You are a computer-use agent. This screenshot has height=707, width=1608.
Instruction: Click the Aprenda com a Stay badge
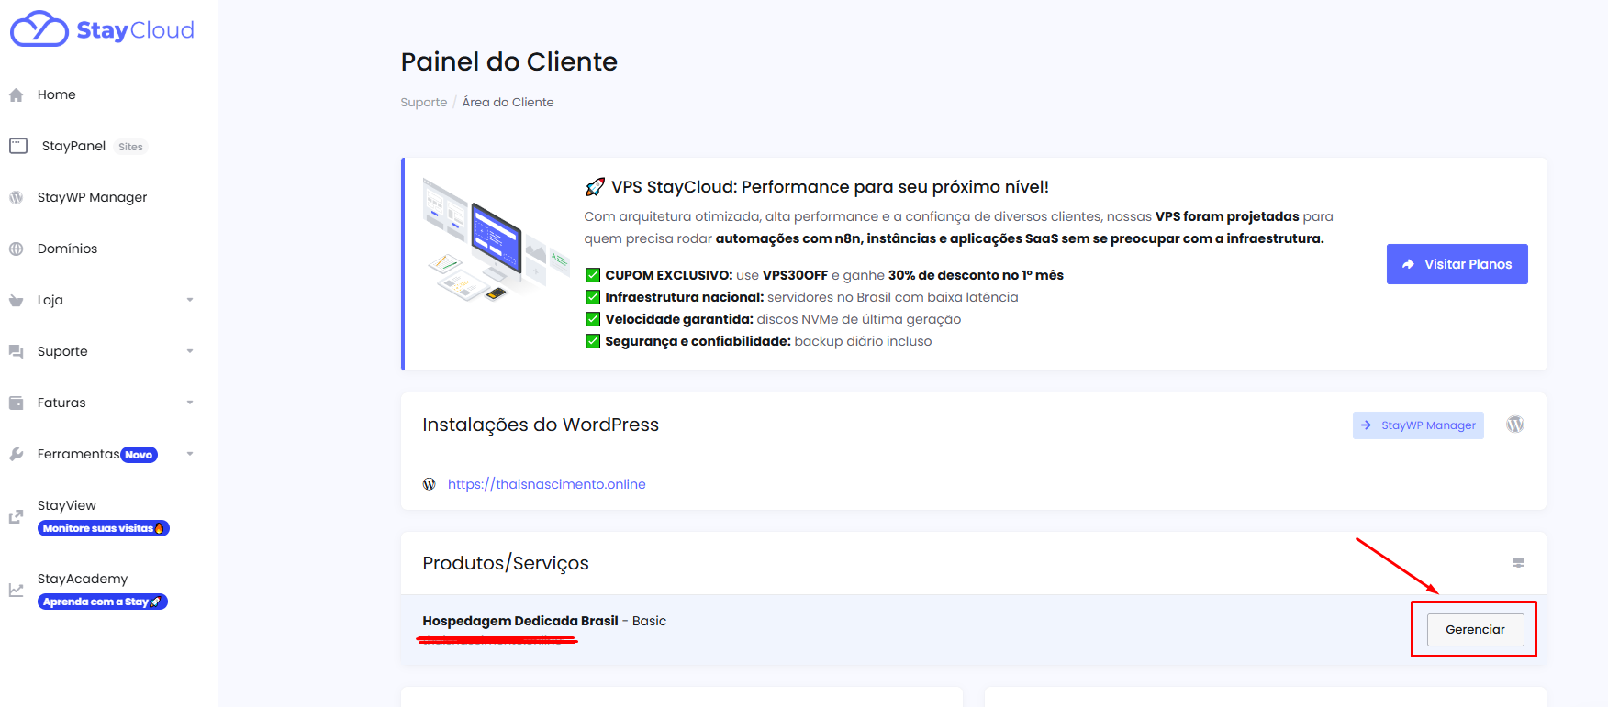coord(102,602)
